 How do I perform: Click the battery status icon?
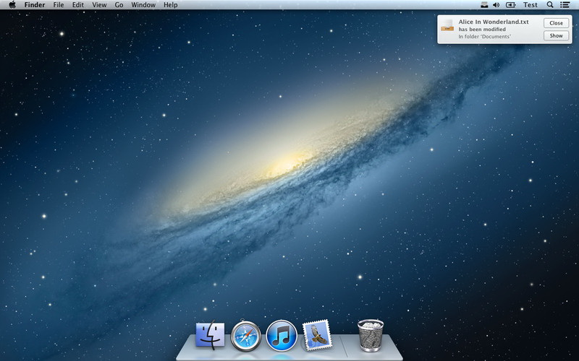[511, 5]
